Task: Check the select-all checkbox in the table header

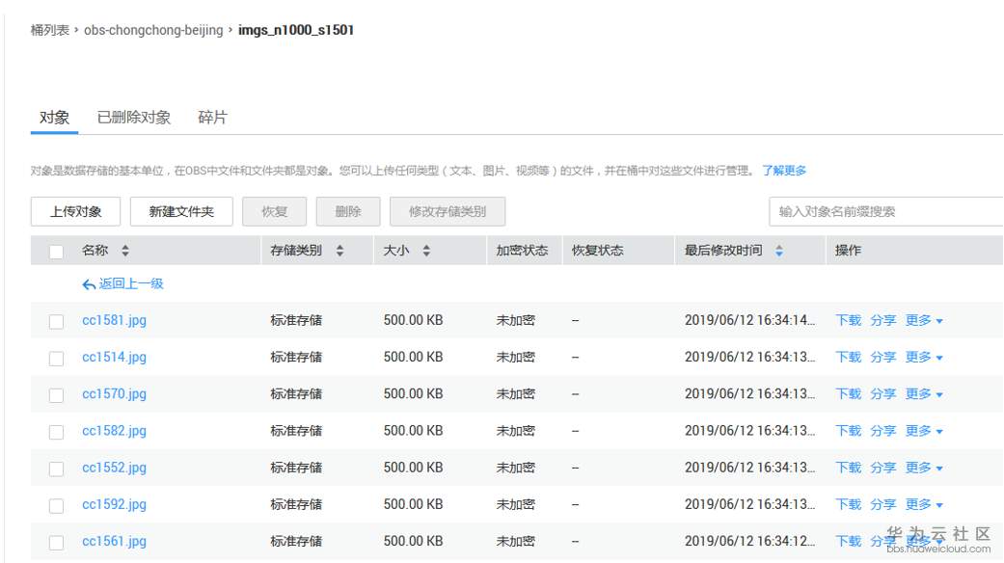Action: point(55,250)
